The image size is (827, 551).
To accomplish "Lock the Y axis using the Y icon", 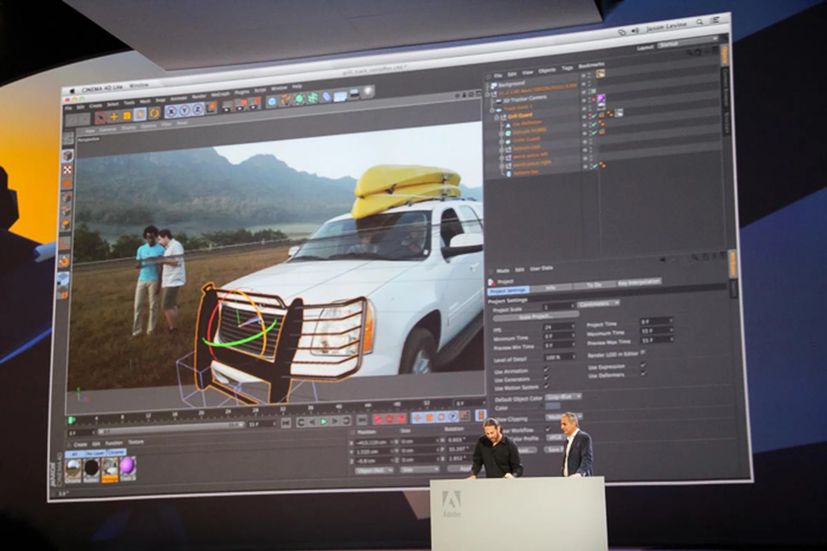I will coord(185,110).
